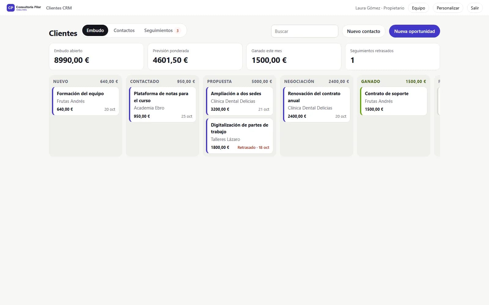This screenshot has height=305, width=489.
Task: Switch to the Embudo tab
Action: click(x=95, y=30)
